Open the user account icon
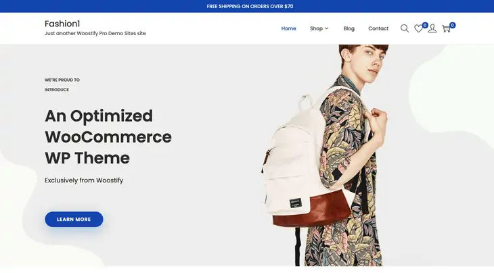Screen dimensions: 494x273 (432, 28)
